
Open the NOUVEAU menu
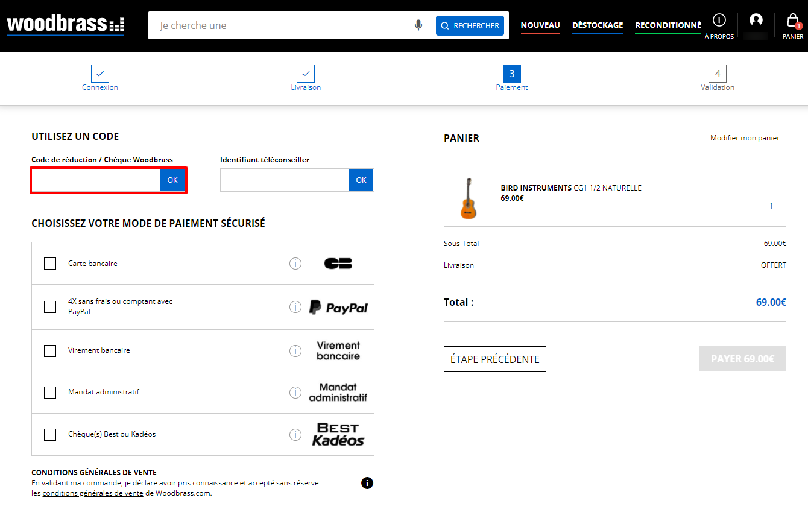[540, 25]
